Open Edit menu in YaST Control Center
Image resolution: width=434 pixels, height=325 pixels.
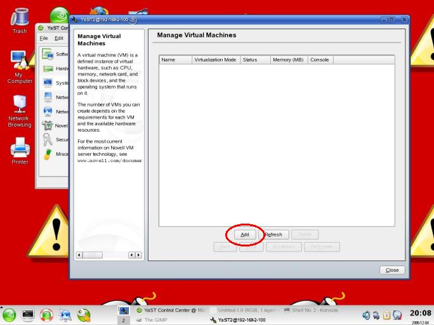click(x=58, y=38)
